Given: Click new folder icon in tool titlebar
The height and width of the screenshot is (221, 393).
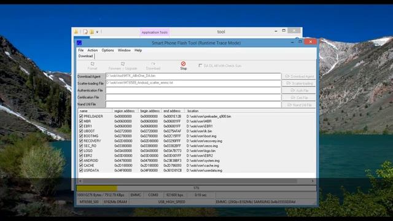Looking at the screenshot, I should [91, 32].
